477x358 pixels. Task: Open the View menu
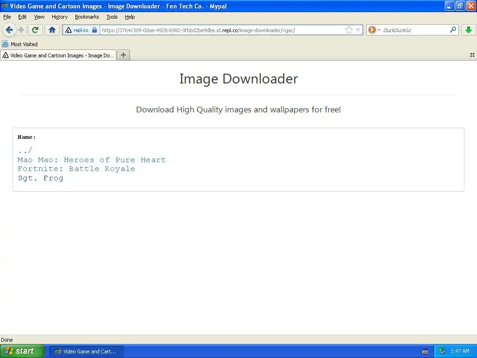[x=39, y=17]
